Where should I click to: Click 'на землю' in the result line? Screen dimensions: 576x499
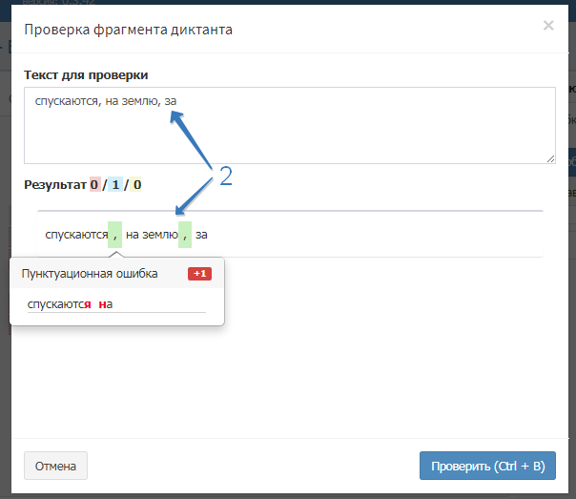(151, 234)
